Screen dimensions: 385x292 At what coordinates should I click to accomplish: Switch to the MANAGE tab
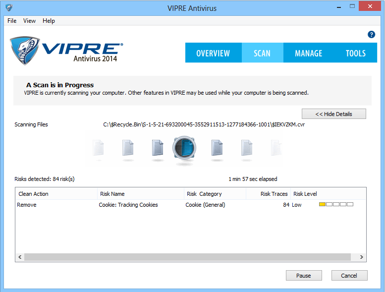pyautogui.click(x=308, y=53)
